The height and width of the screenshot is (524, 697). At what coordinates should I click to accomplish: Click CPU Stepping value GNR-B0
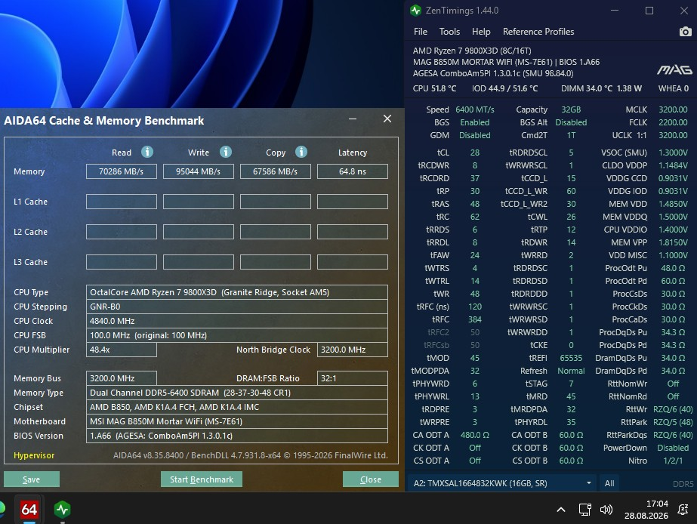pyautogui.click(x=237, y=307)
